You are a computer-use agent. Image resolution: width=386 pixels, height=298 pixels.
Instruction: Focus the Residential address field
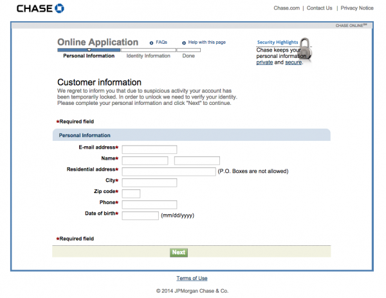coord(169,172)
